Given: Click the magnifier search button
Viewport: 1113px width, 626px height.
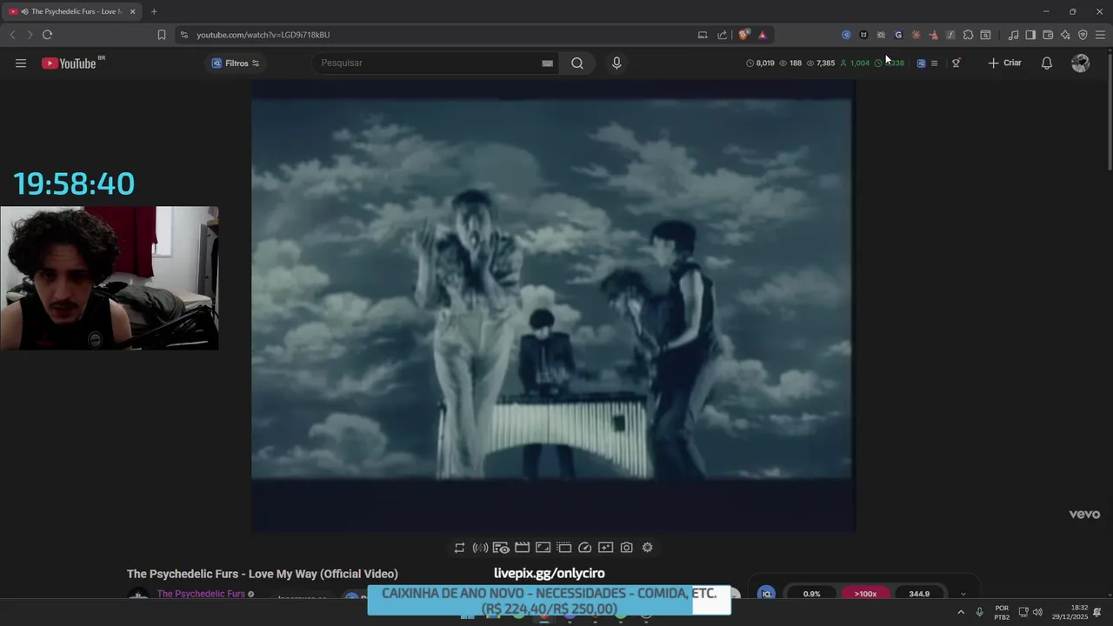Looking at the screenshot, I should [x=577, y=63].
